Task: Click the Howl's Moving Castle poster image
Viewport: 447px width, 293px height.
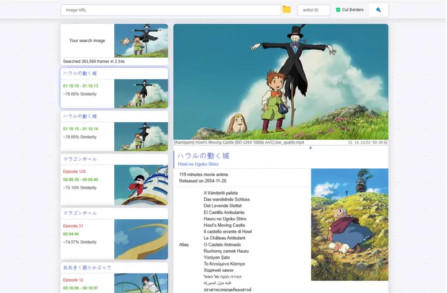Action: pyautogui.click(x=350, y=225)
